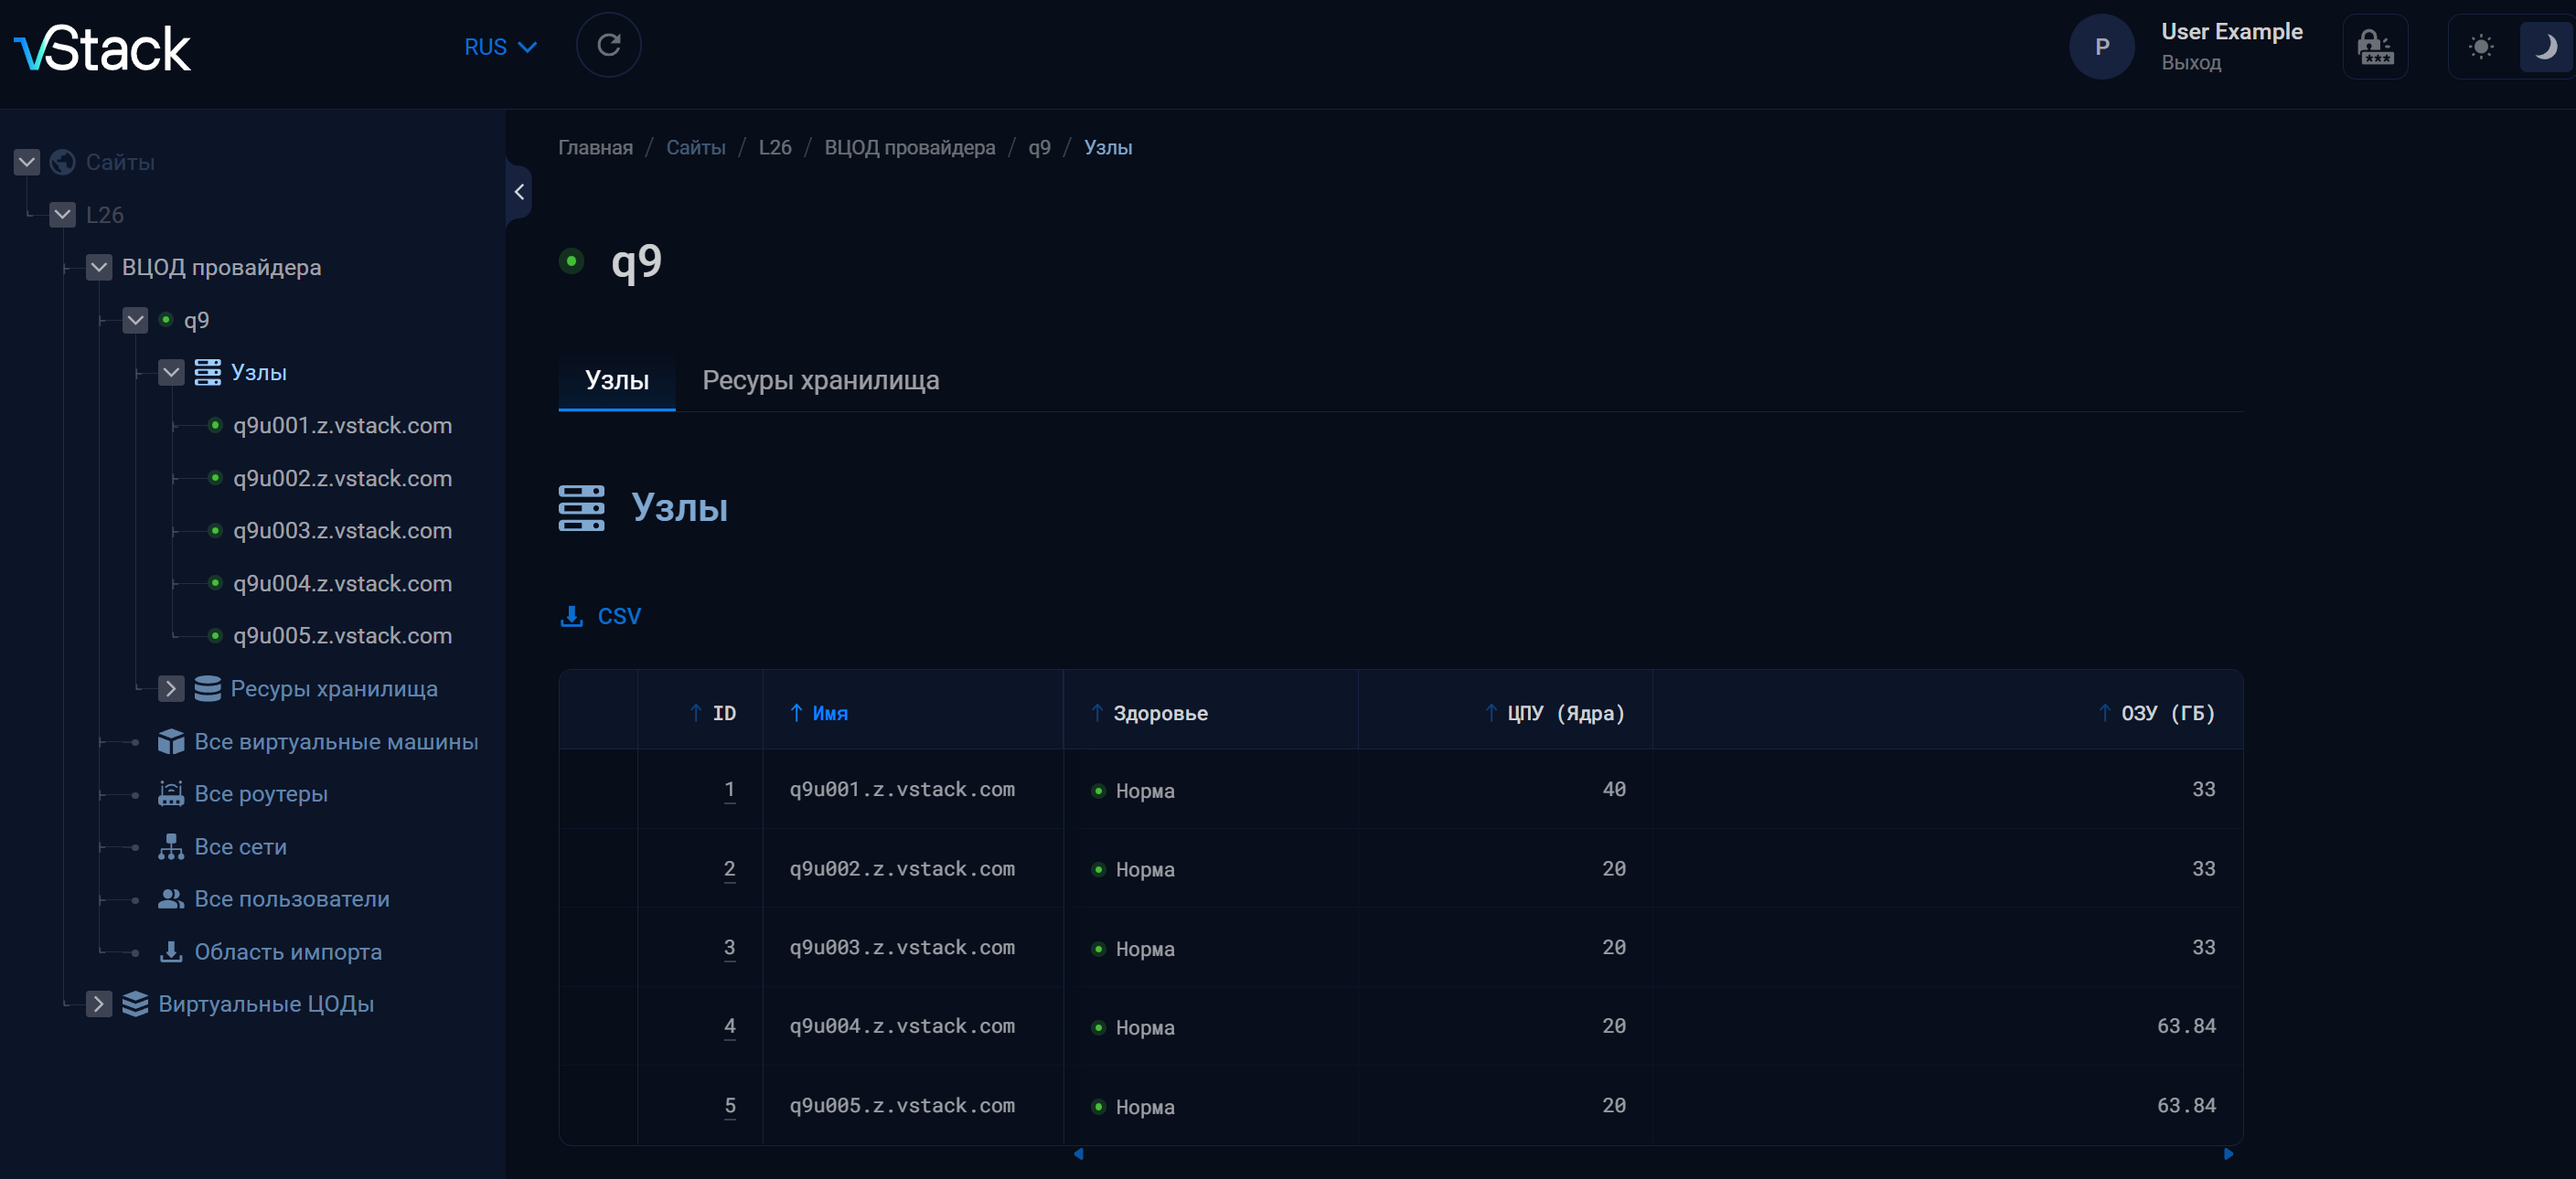Go to ВЦОД провайдера breadcrumb

[910, 148]
